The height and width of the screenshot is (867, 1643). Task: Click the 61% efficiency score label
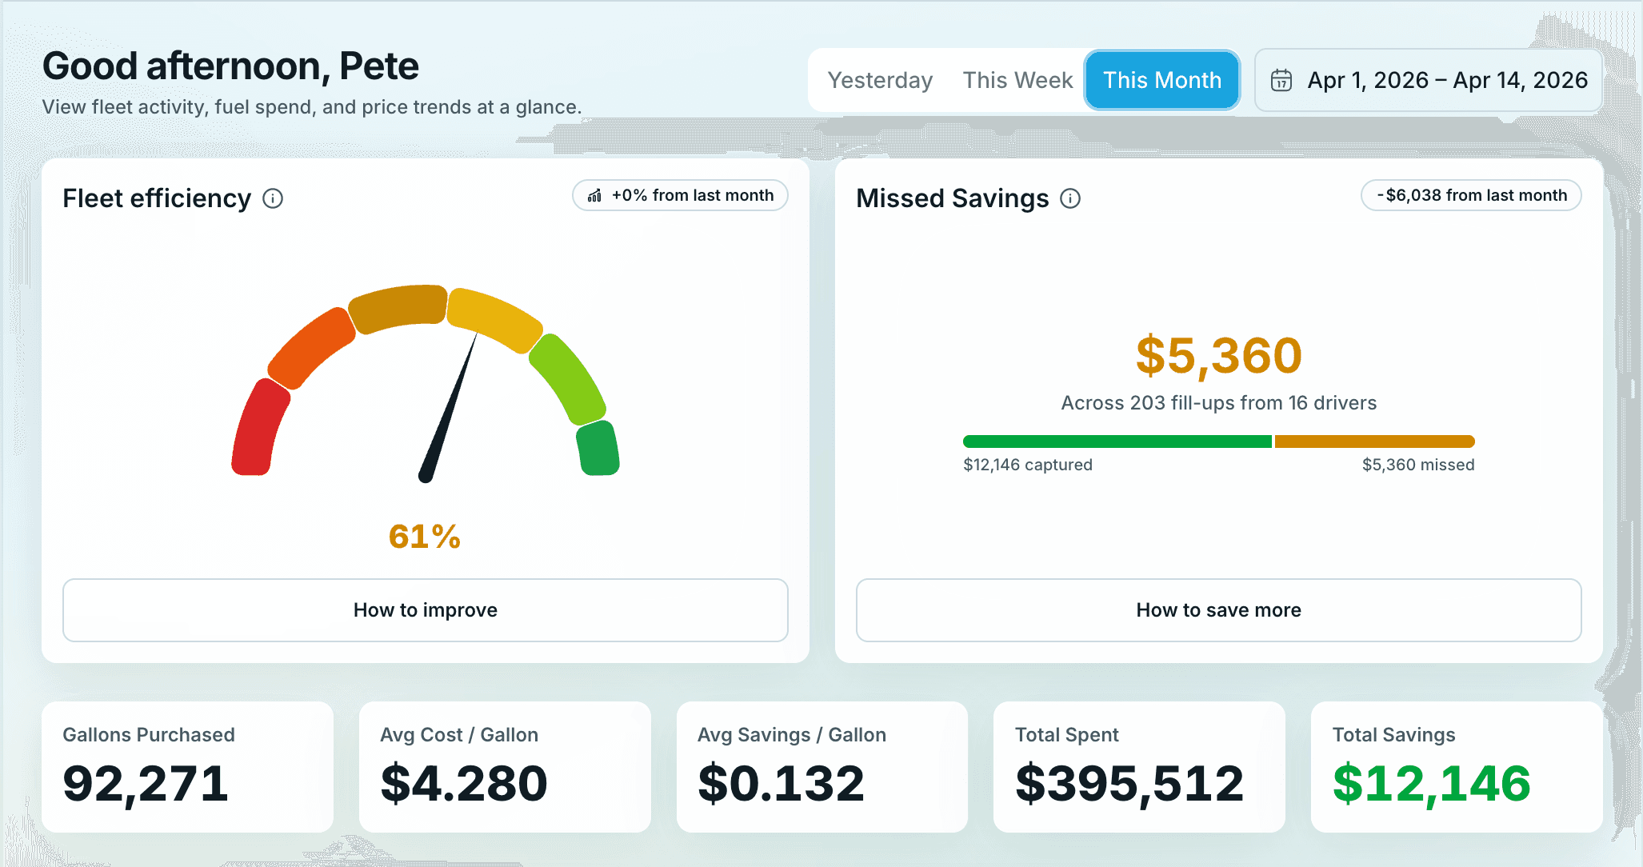tap(424, 537)
